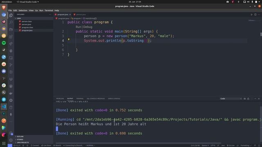Click the lightbulb quick-fix icon on line 4
The image size is (262, 147).
(x=69, y=40)
